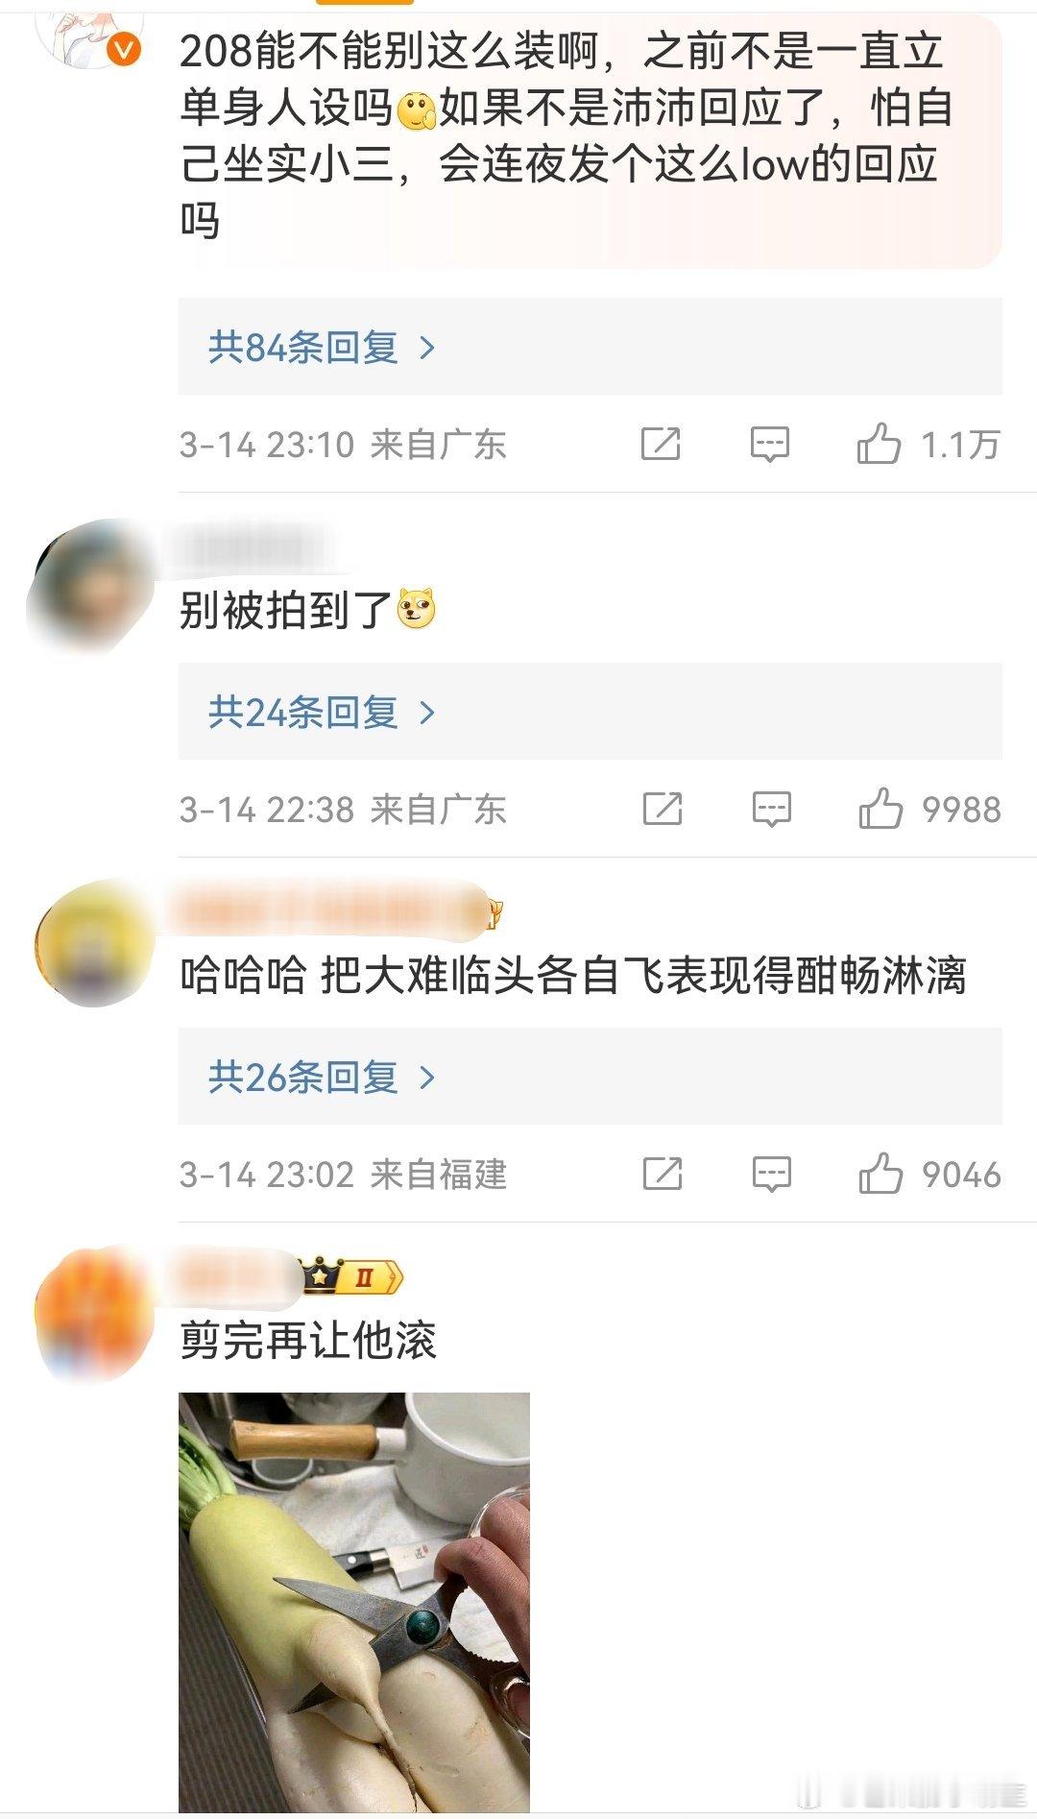Share the 23:10 Guangdong comment

661,444
